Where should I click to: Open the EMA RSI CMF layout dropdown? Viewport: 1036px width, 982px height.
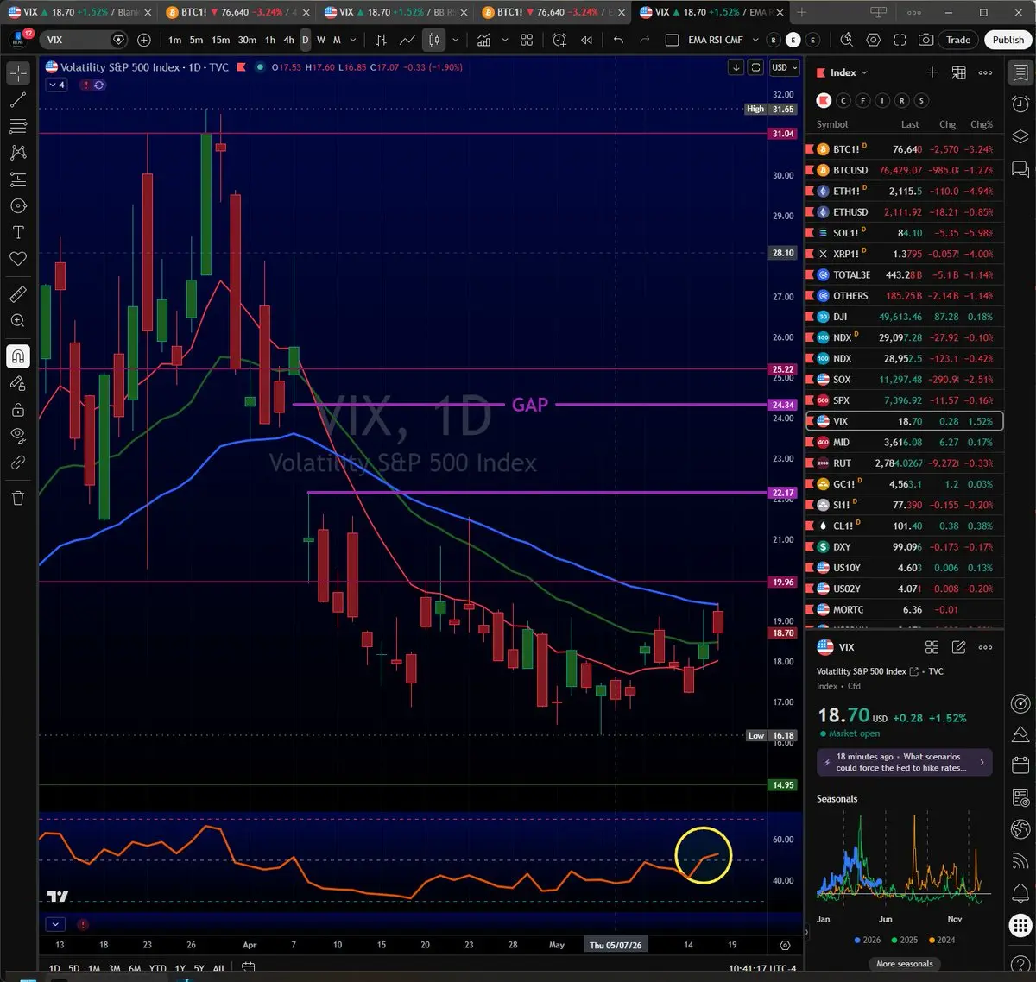755,40
